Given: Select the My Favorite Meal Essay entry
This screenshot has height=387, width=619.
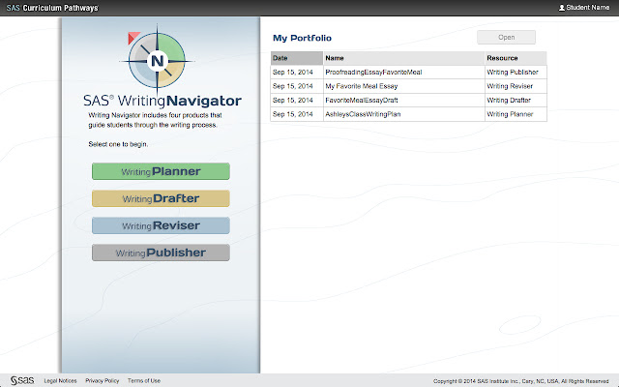Looking at the screenshot, I should point(361,86).
